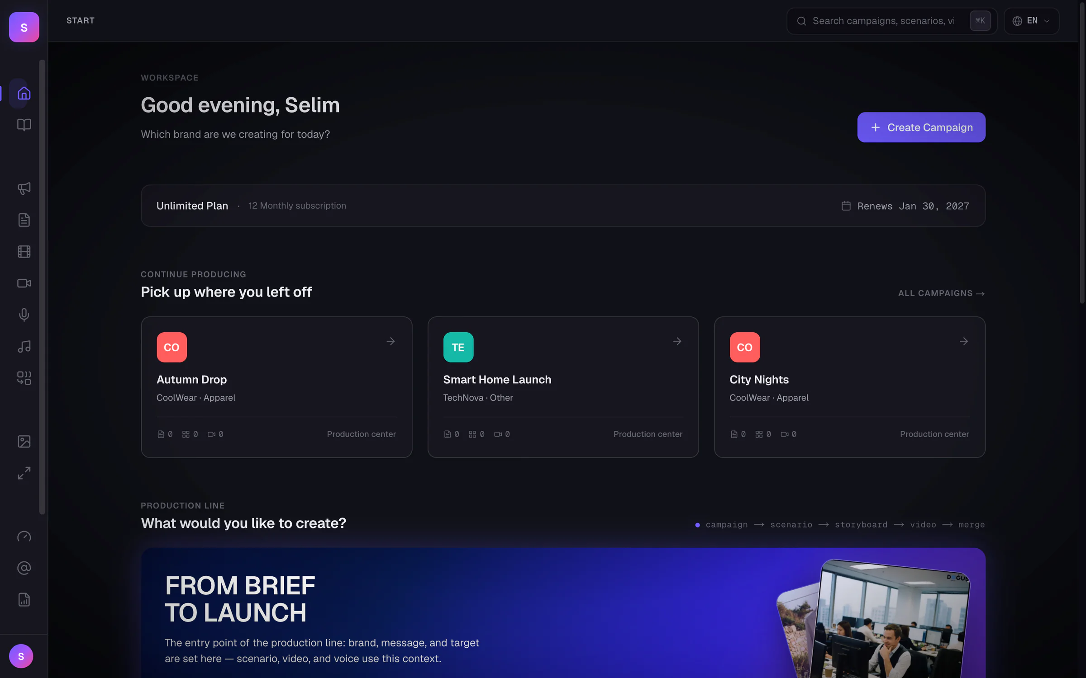This screenshot has height=678, width=1086.
Task: Click storyboard count on Smart Home Launch card
Action: [x=476, y=434]
